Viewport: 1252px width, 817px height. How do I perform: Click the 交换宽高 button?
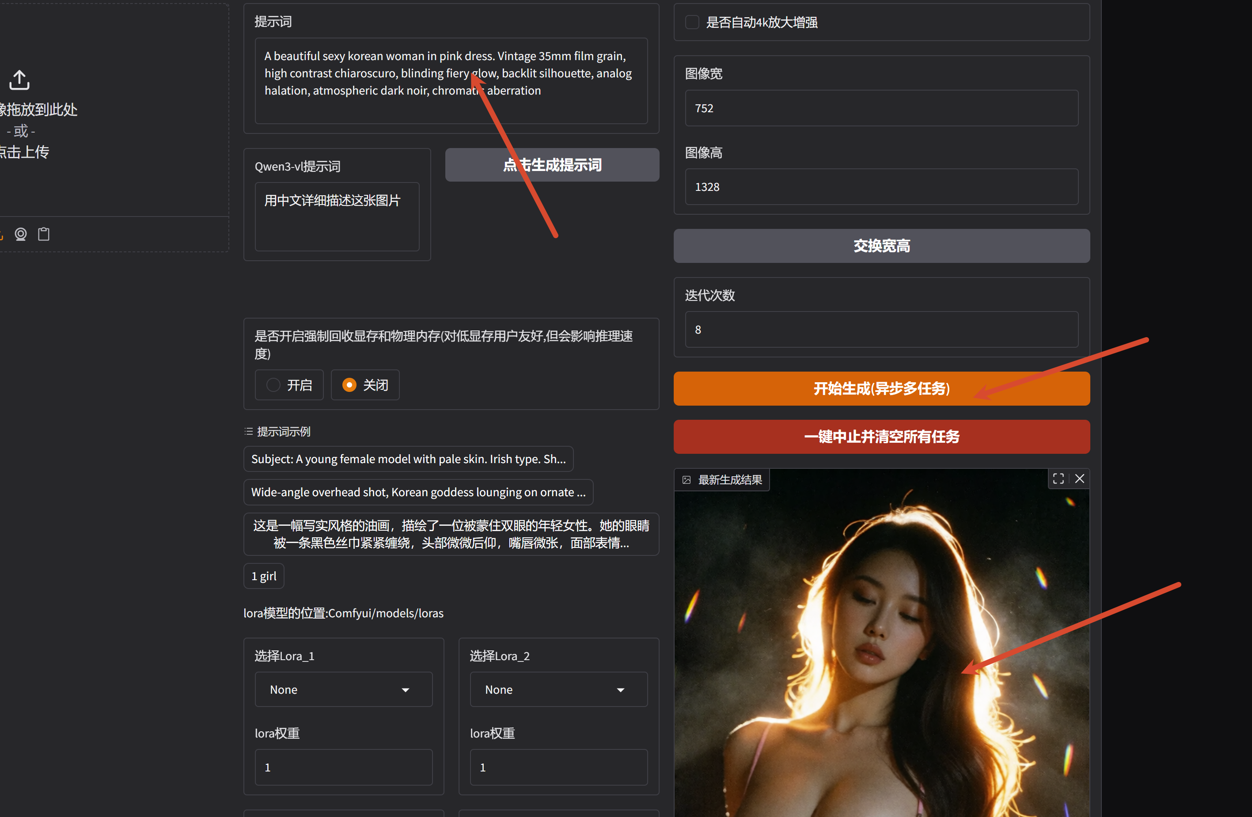click(x=882, y=246)
